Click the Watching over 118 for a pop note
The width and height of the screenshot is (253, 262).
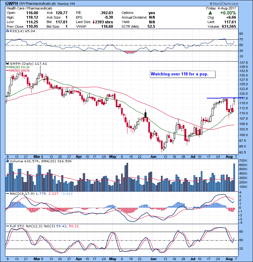tap(183, 74)
